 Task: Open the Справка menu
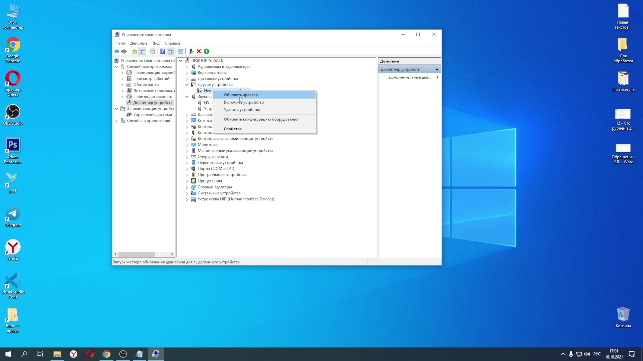[172, 43]
